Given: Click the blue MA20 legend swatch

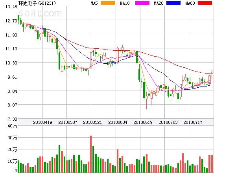Looking at the screenshot, I should click(173, 3).
